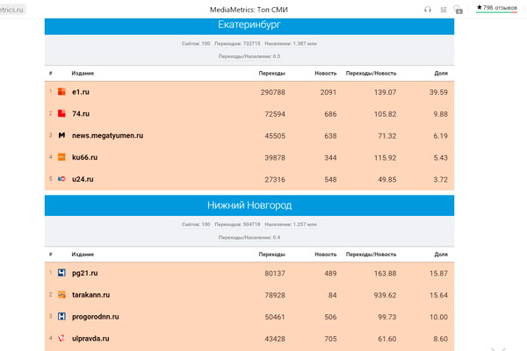Viewport: 527px width, 351px height.
Task: Open the tarakann.ru link
Action: [x=90, y=295]
